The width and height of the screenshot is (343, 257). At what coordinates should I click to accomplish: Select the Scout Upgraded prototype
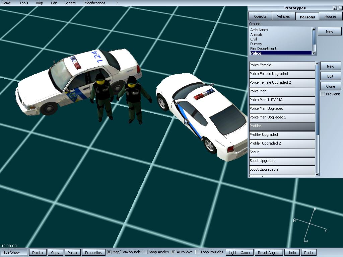282,161
